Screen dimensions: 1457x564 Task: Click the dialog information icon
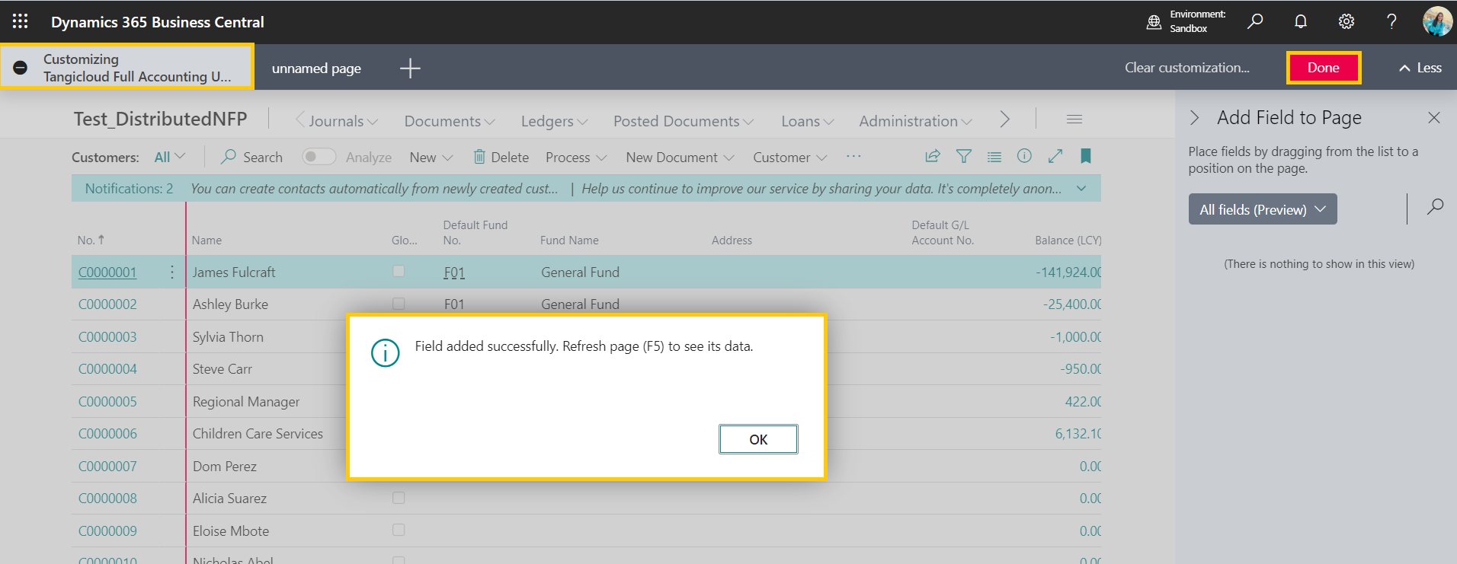[x=385, y=352]
